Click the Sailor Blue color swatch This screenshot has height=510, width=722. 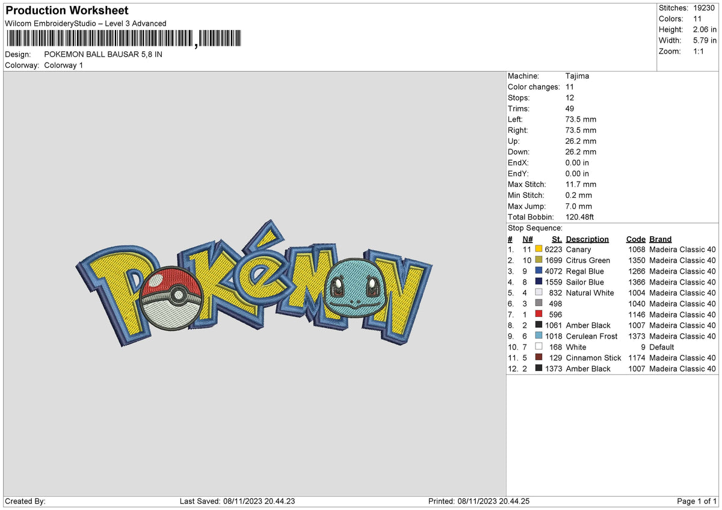point(538,281)
